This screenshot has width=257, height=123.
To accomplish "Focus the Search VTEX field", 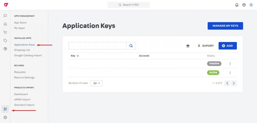I will click(x=128, y=5).
